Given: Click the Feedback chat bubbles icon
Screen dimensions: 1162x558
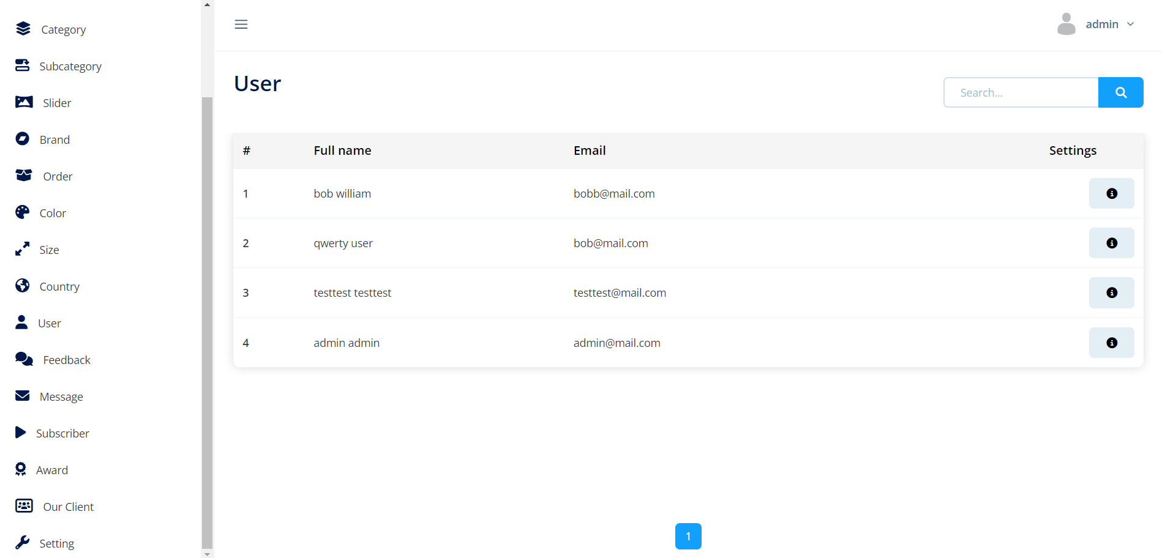Looking at the screenshot, I should click(x=24, y=359).
